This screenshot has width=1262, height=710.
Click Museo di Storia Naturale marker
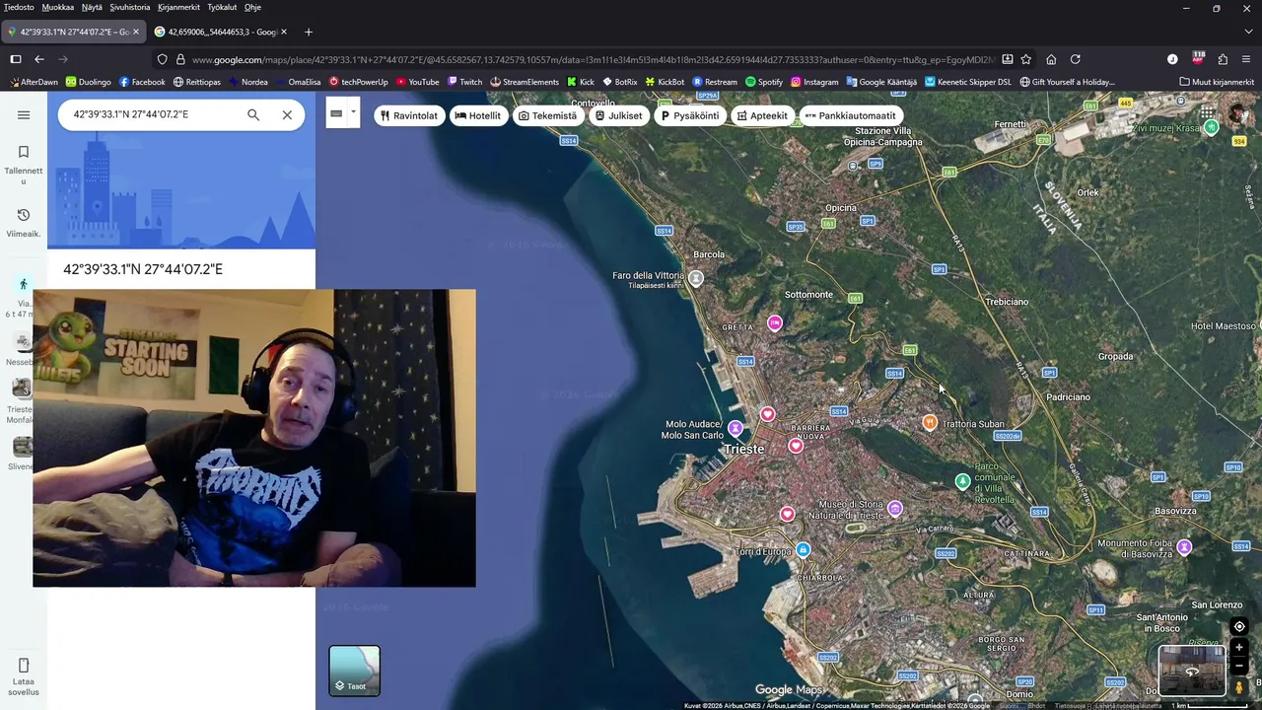[895, 509]
